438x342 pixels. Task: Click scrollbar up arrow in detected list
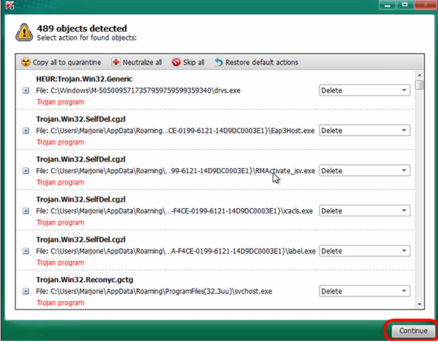[x=419, y=76]
